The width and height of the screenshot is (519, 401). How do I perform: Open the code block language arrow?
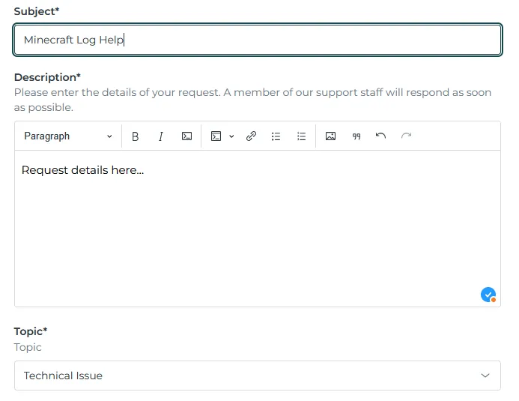coord(231,136)
